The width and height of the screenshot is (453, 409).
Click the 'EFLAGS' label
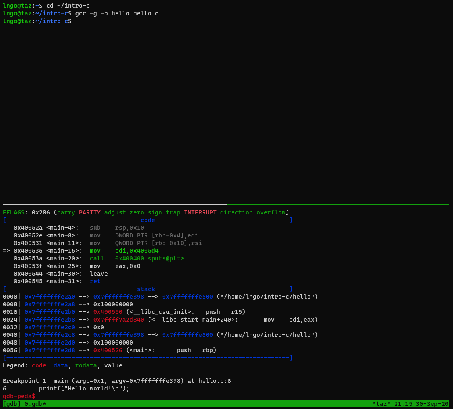(14, 212)
